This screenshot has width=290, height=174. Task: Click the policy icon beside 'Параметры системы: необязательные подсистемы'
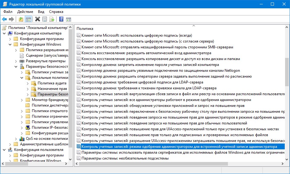(x=79, y=158)
